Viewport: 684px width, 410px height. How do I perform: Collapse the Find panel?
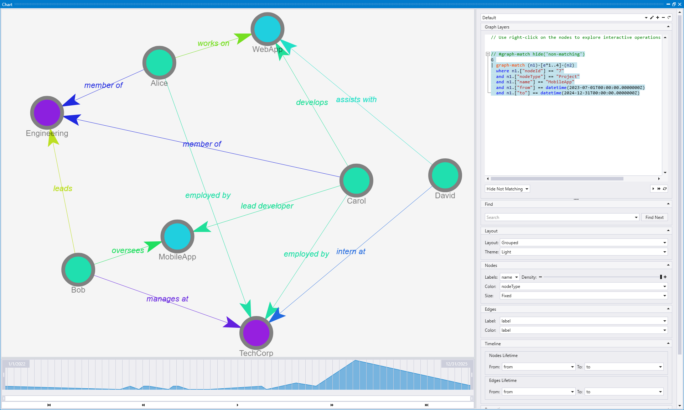[668, 204]
